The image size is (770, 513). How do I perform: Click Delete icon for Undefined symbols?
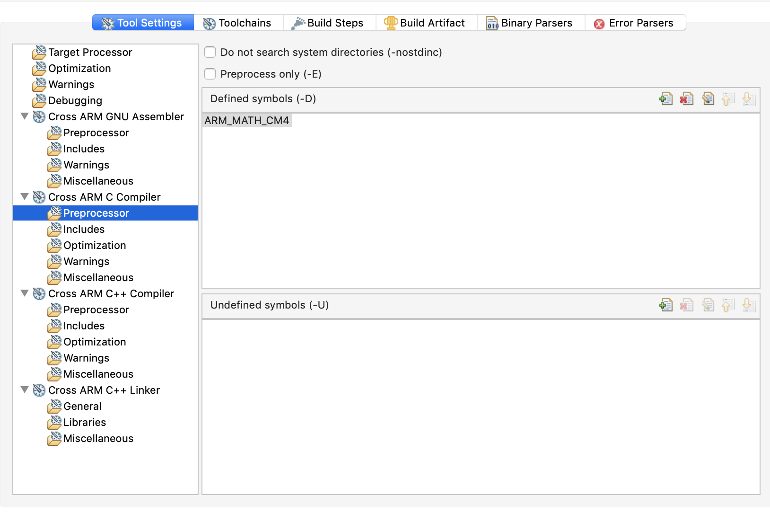[x=687, y=305]
